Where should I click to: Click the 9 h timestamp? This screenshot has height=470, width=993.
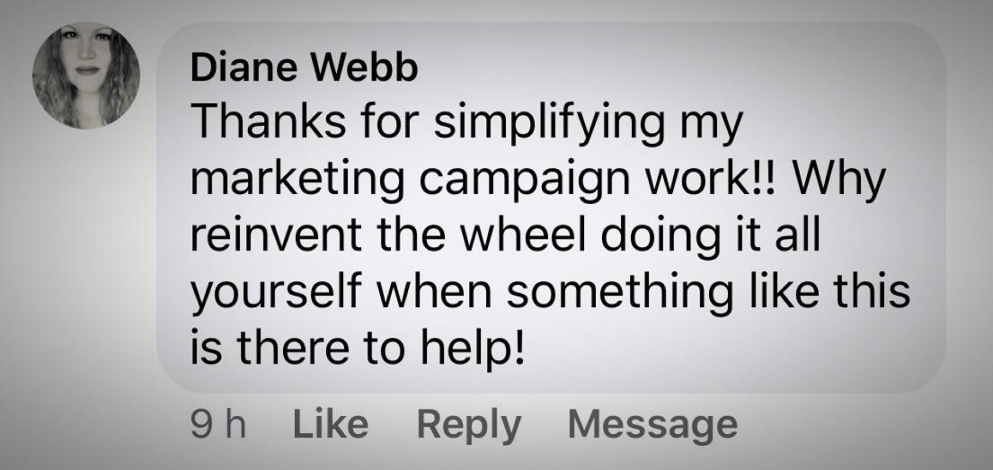click(219, 423)
